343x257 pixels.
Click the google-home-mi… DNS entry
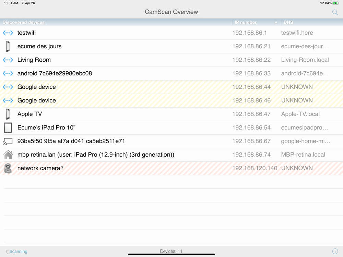306,141
